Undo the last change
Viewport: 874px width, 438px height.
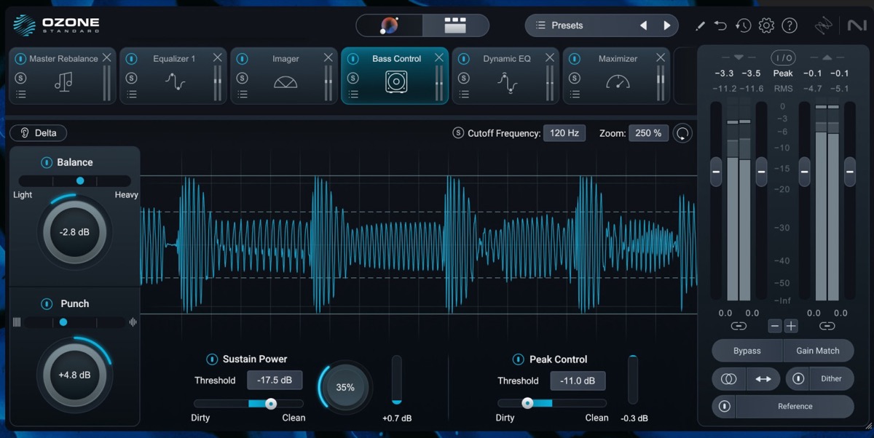[x=720, y=25]
